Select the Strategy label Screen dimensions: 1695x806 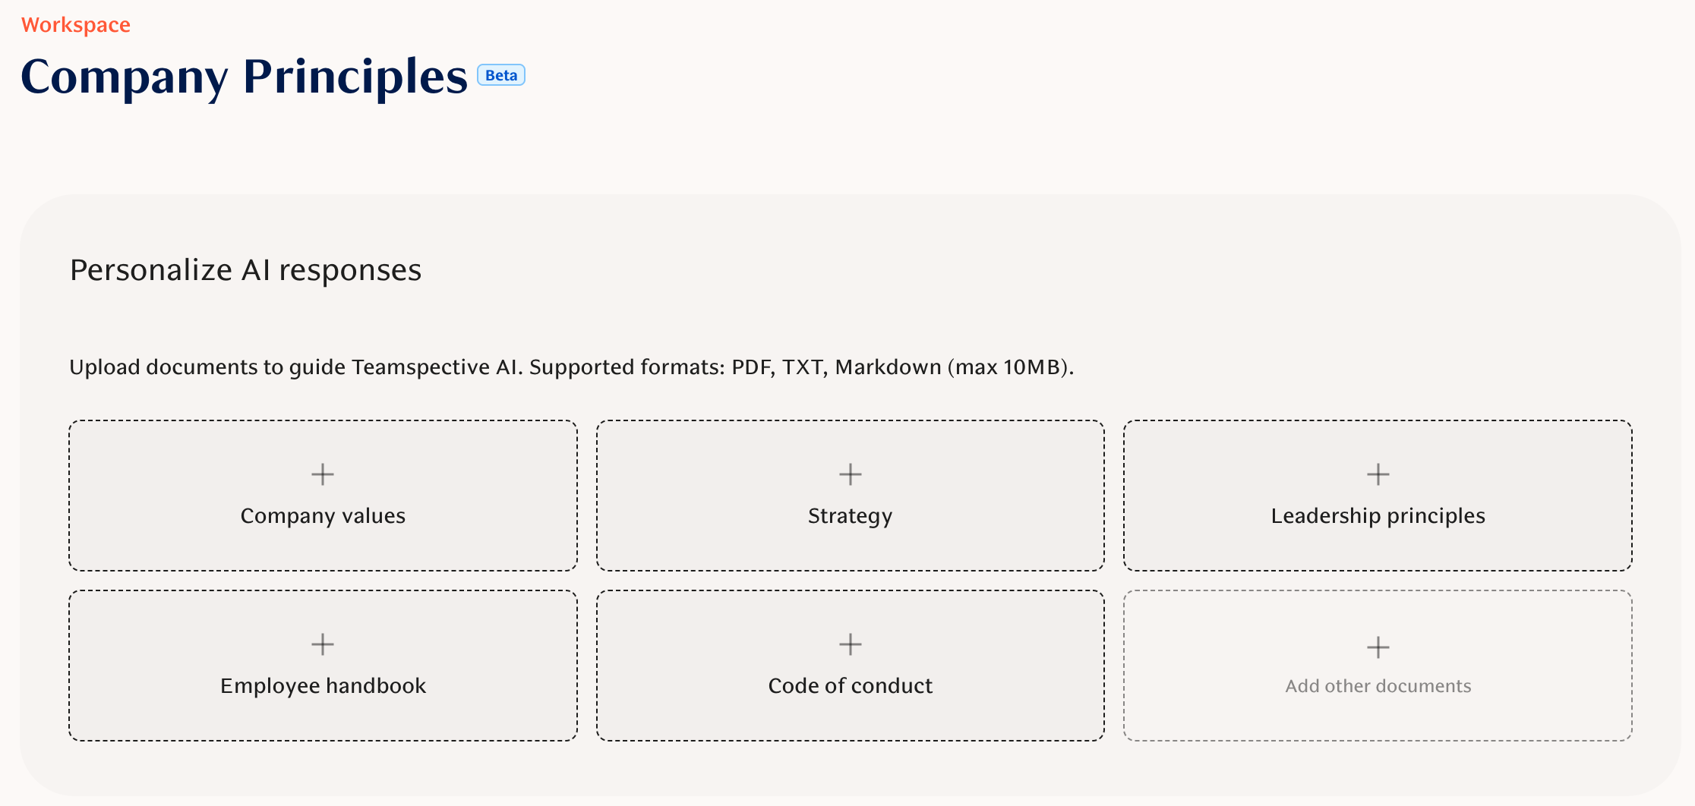(x=850, y=516)
